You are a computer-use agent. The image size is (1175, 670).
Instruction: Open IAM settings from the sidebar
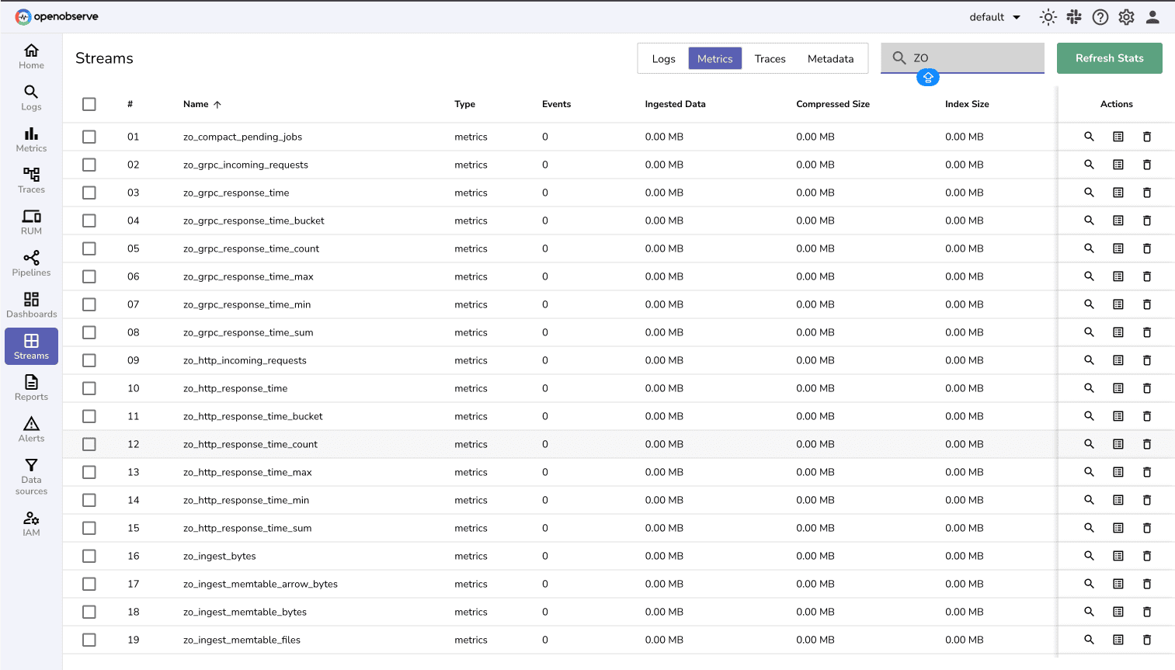[31, 521]
